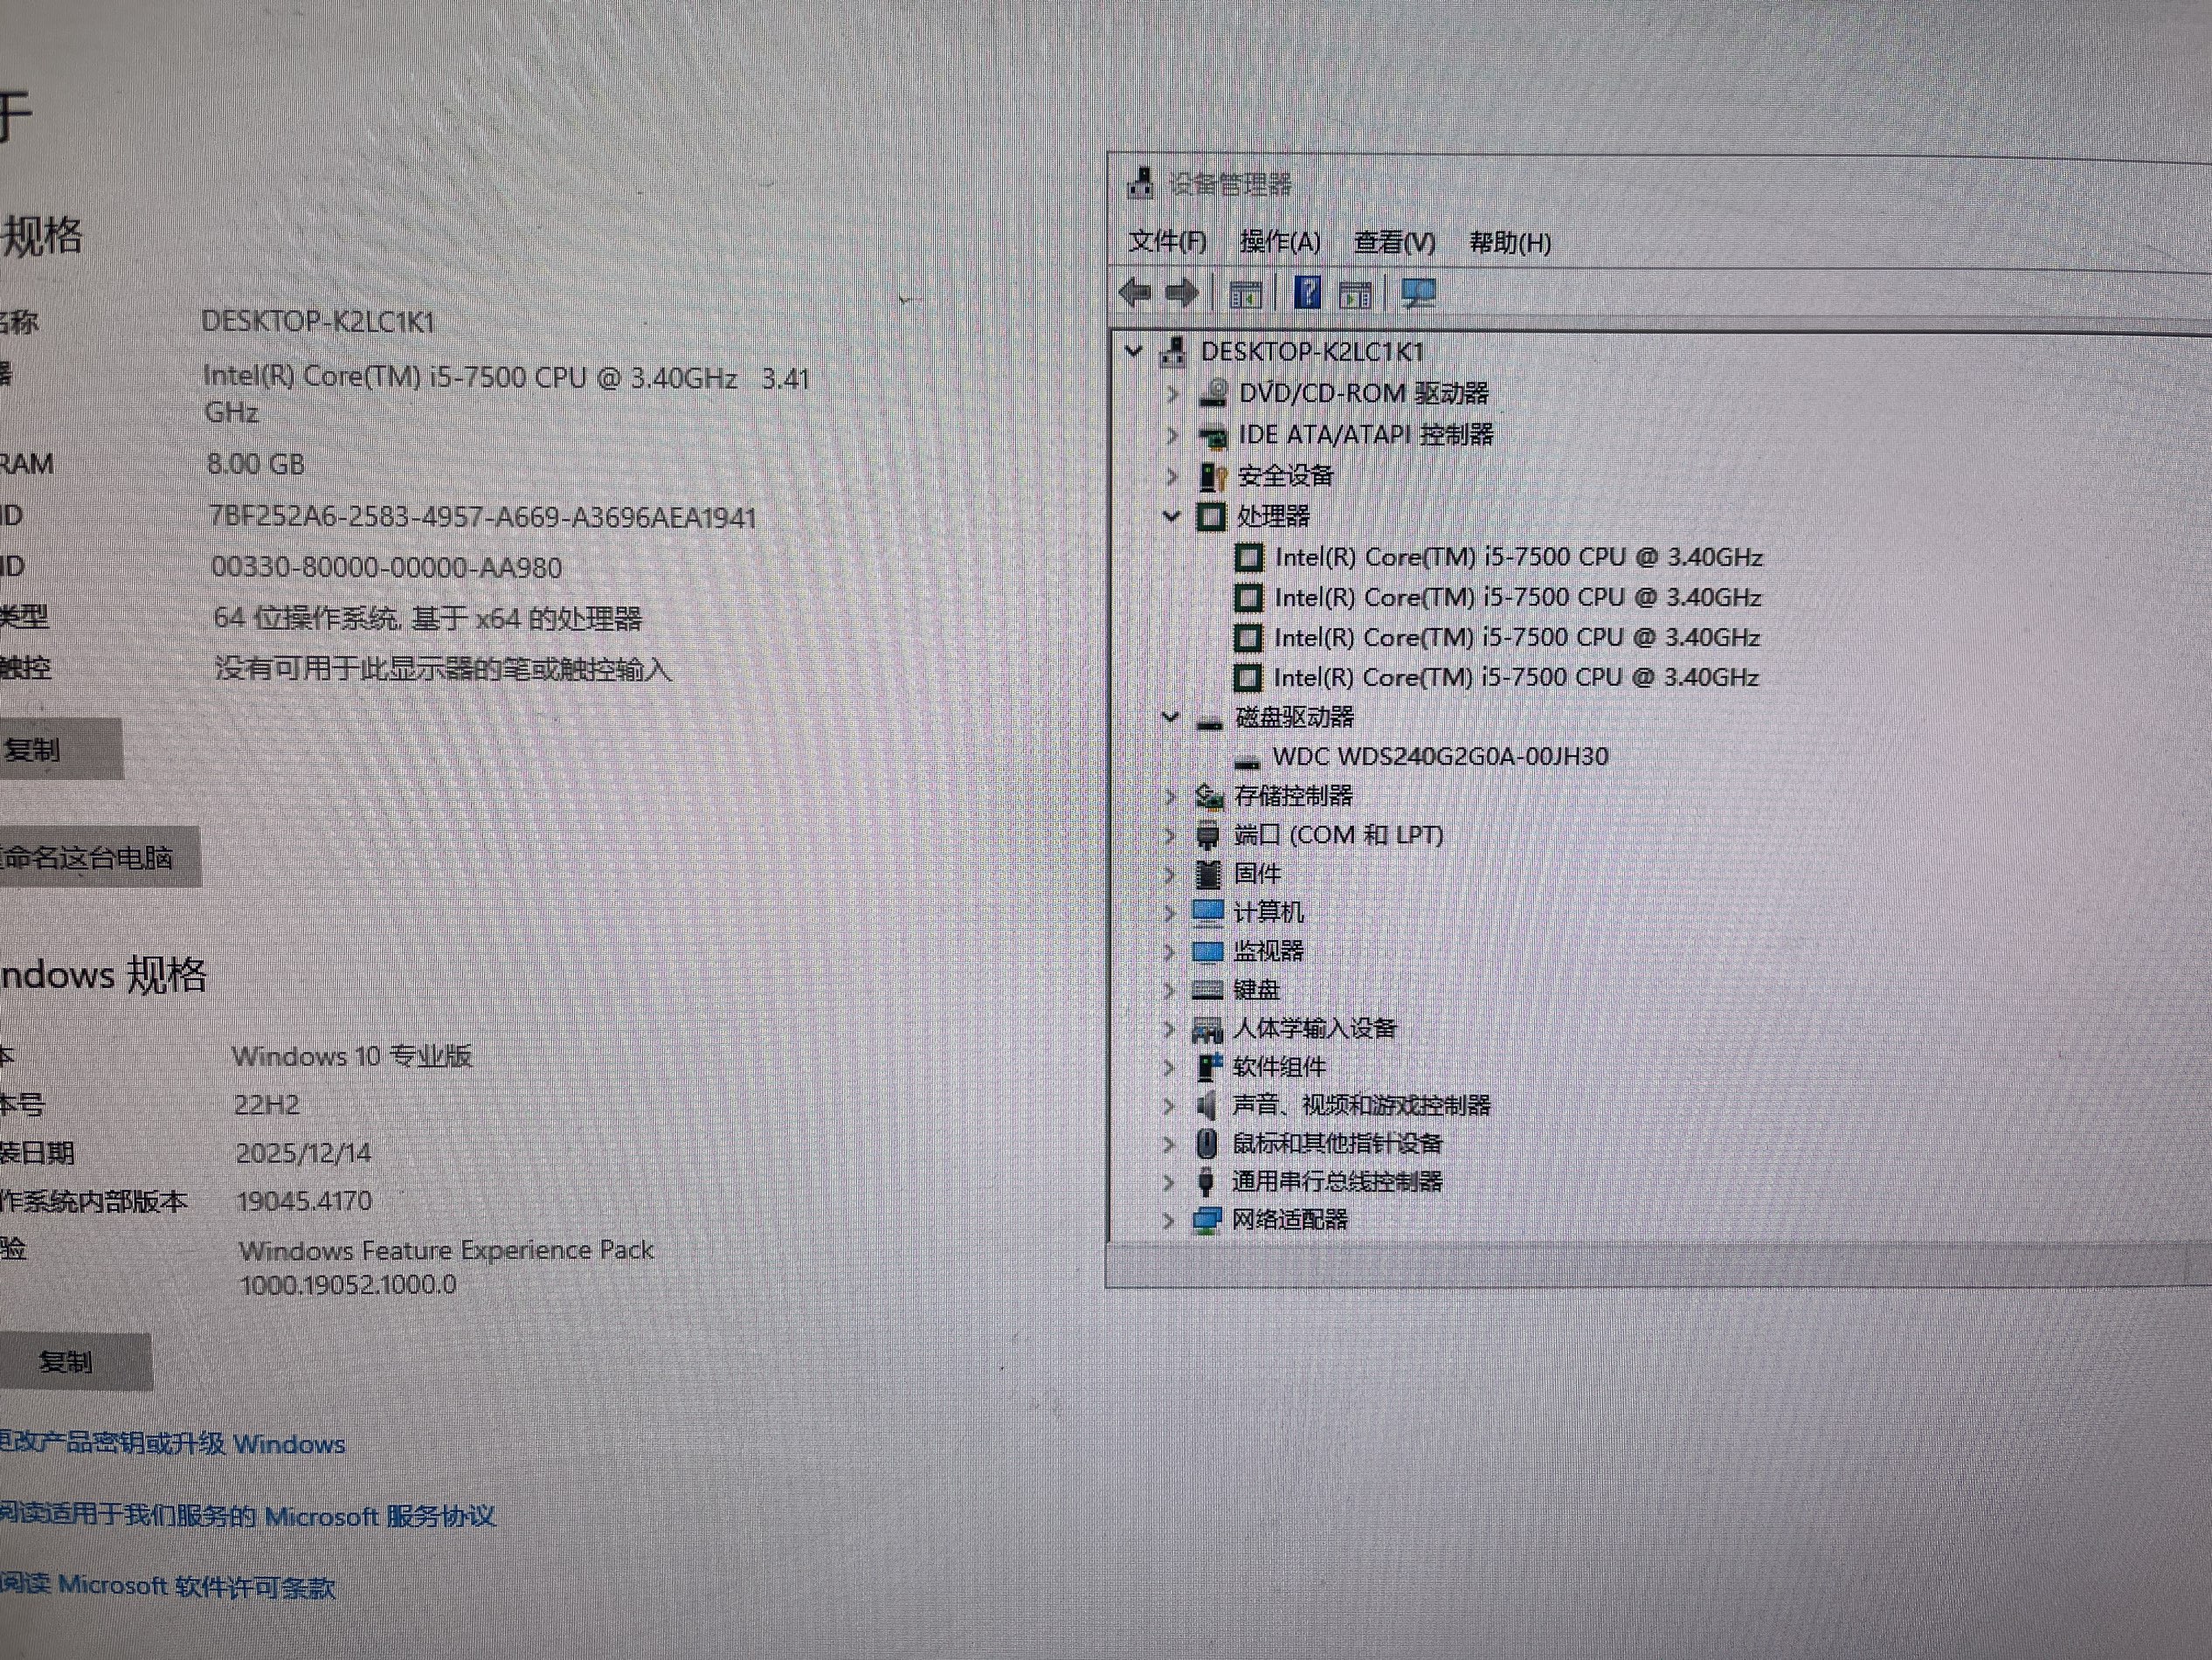Viewport: 2212px width, 1660px height.
Task: Click the scan for hardware changes icon
Action: tap(1418, 293)
